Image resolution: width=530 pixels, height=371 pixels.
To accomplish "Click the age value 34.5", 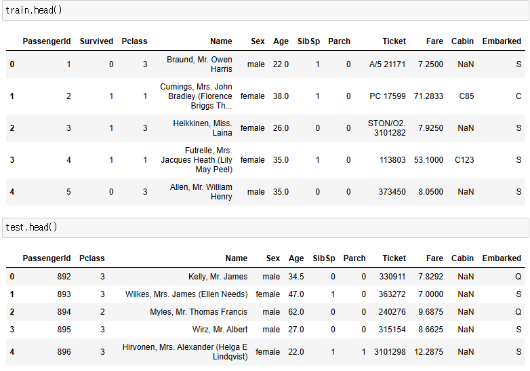I will (296, 277).
